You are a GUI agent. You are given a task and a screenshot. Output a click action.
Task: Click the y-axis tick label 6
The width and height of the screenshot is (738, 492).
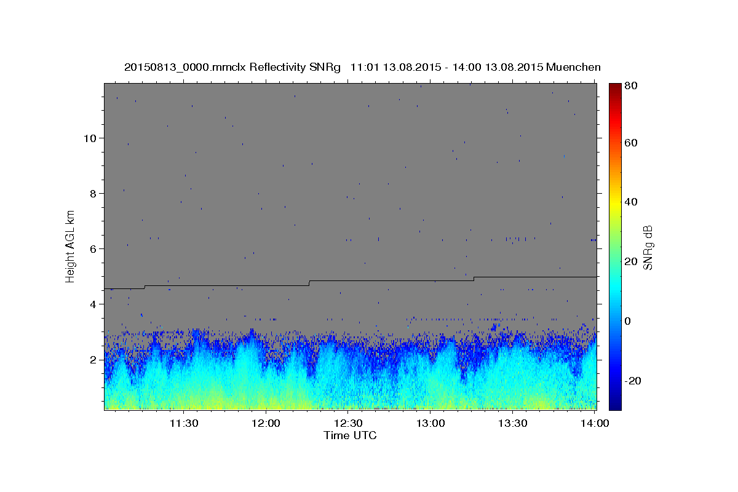[92, 248]
